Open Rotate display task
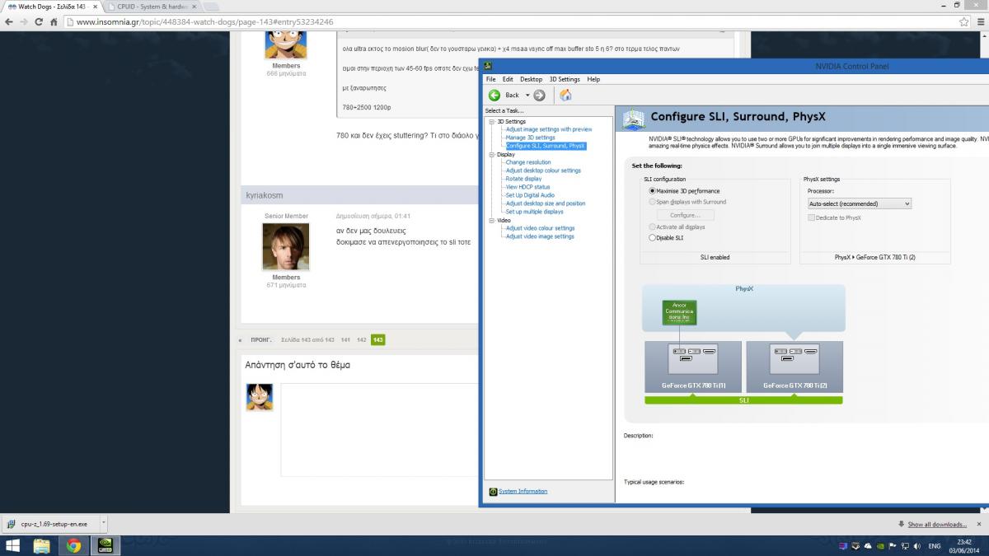This screenshot has height=556, width=989. (x=523, y=179)
